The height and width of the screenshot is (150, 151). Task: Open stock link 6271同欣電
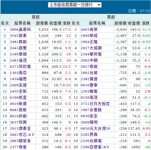(20, 67)
